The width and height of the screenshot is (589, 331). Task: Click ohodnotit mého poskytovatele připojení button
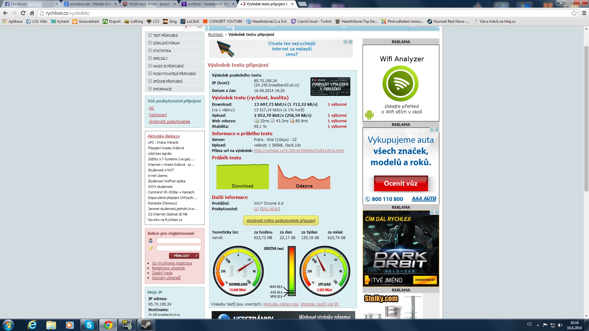[x=281, y=220]
